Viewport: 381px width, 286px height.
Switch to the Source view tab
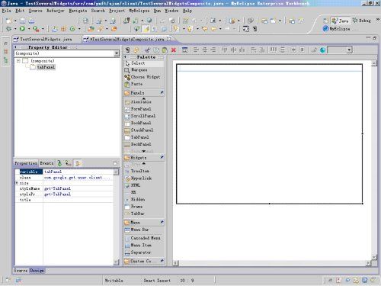[21, 271]
